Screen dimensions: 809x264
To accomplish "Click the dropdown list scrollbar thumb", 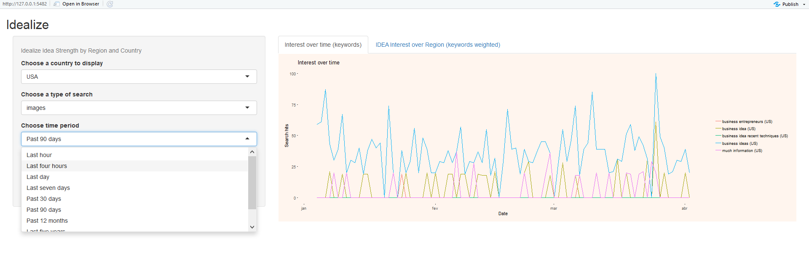I will pyautogui.click(x=252, y=182).
